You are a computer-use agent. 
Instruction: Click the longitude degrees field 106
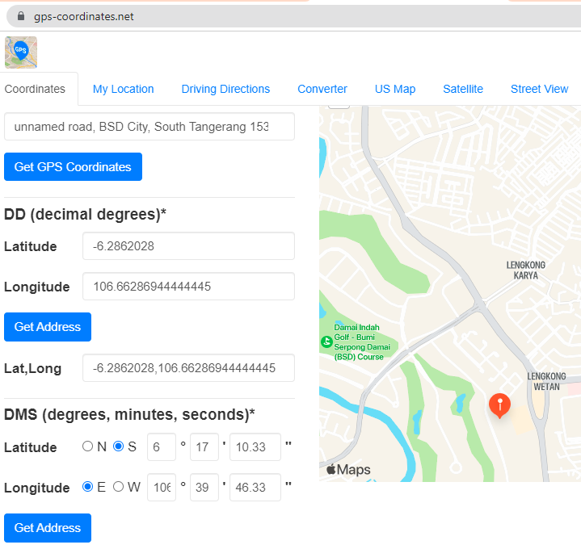pos(161,487)
